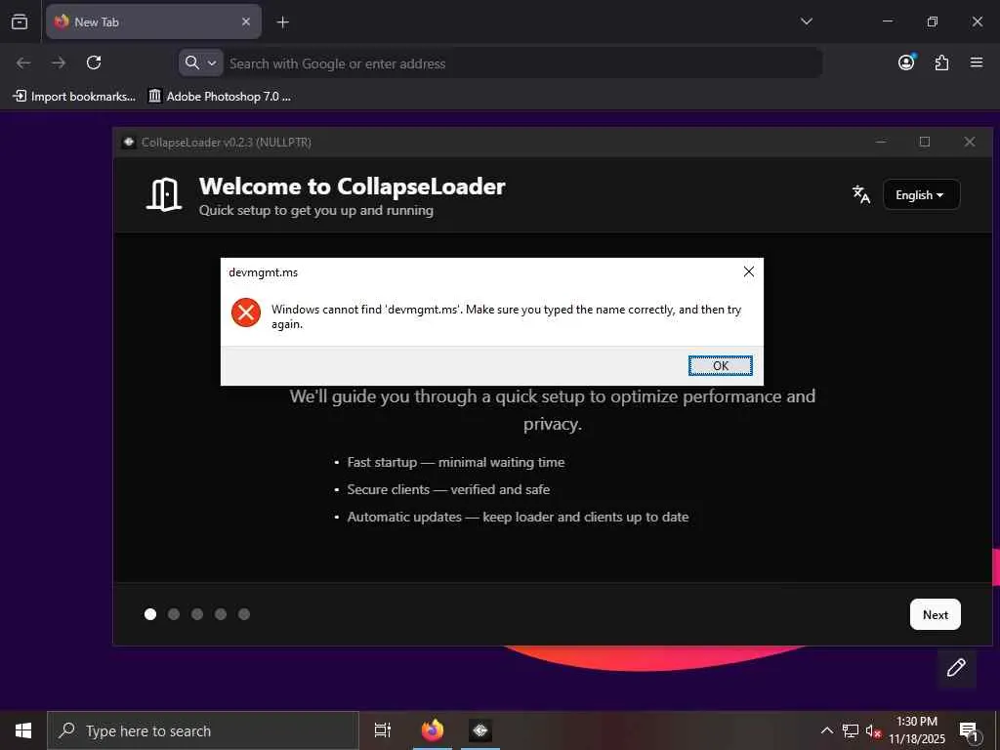Click the CollapseLoader door logo icon
This screenshot has width=1000, height=750.
click(164, 194)
